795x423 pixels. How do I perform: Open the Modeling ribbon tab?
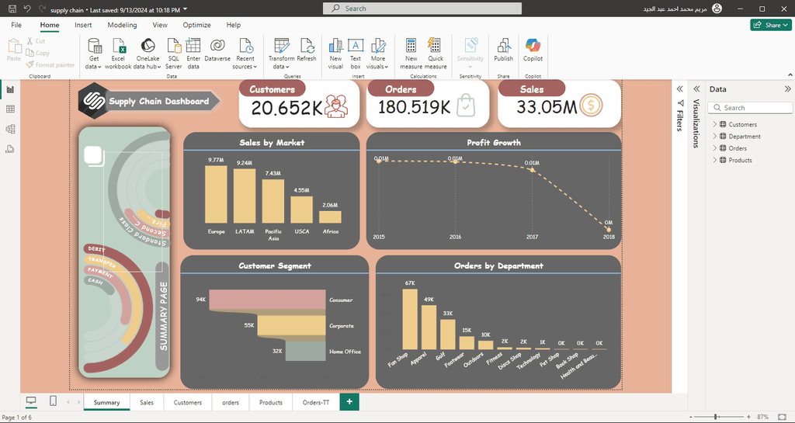[122, 25]
